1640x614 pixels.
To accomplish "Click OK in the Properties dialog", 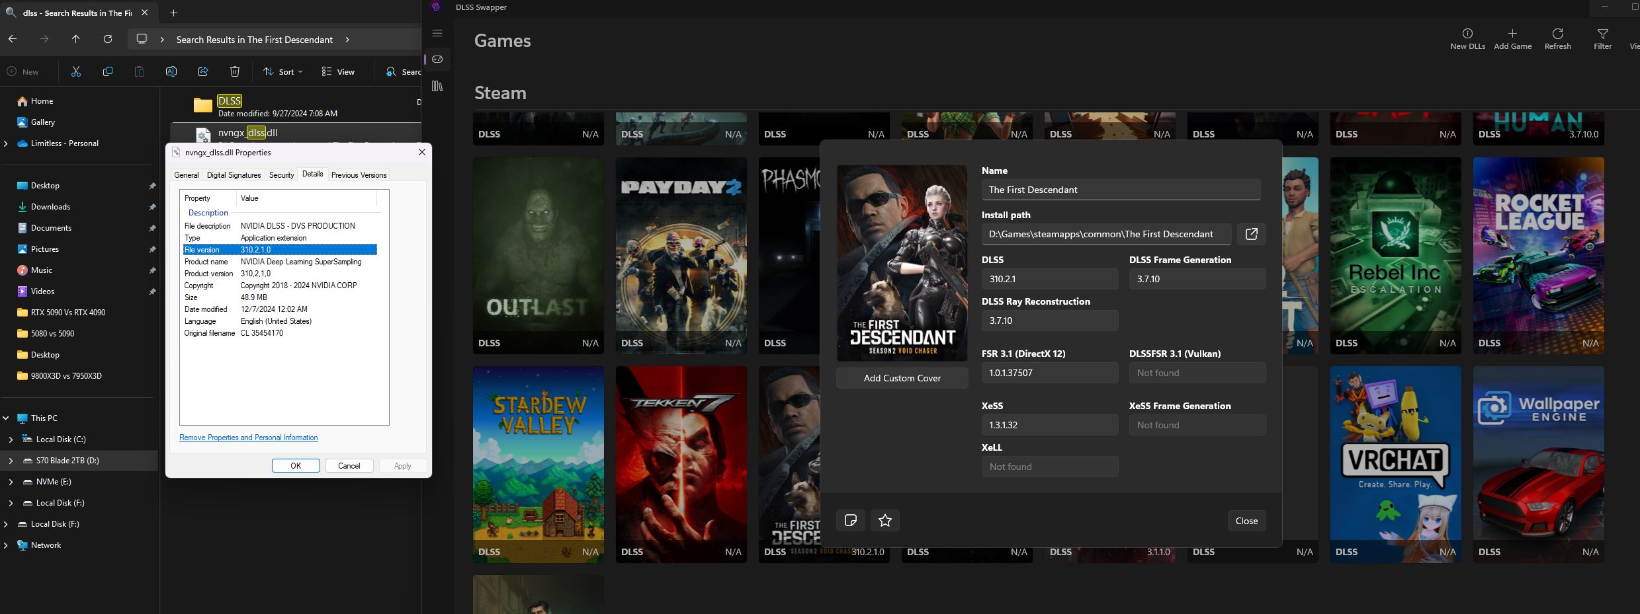I will [x=296, y=466].
